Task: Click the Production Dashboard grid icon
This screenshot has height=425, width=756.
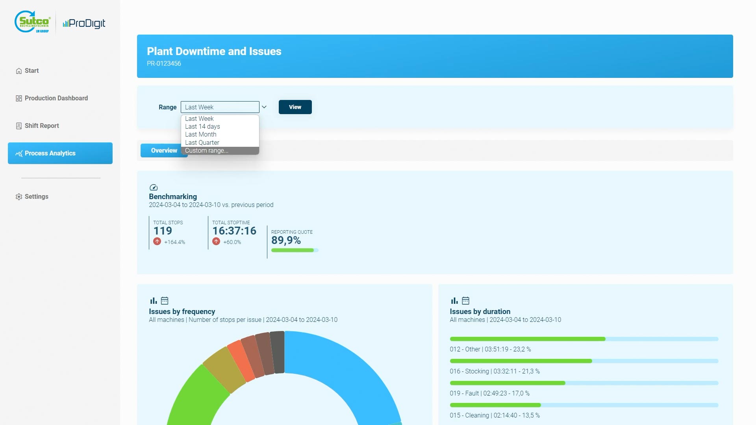Action: [x=19, y=98]
